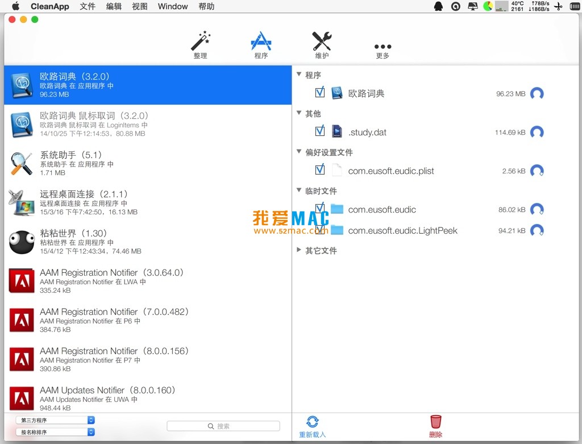Select the com.eusoft.eudic.plist file name
582x444 pixels.
[x=391, y=171]
